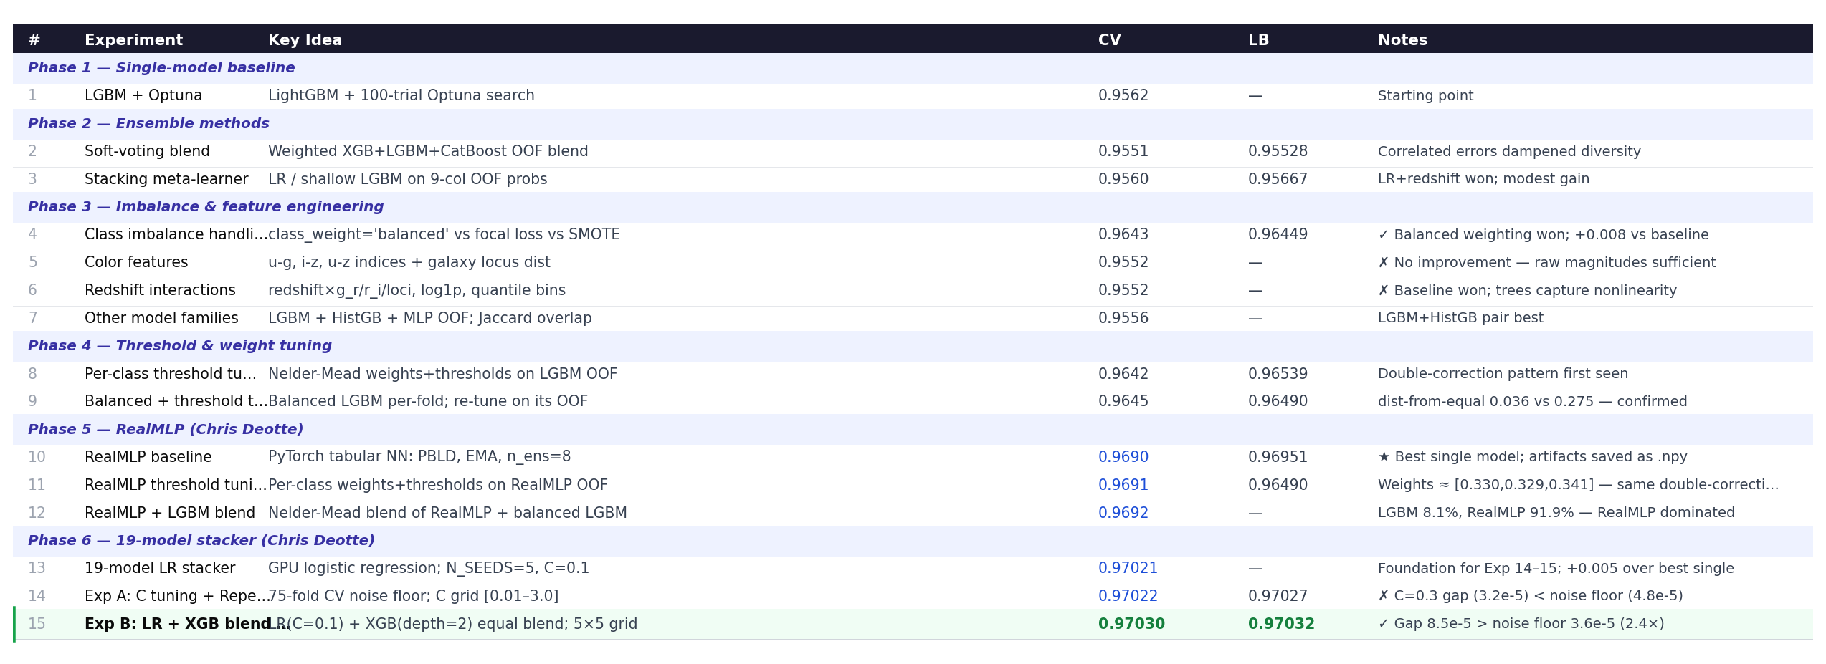The width and height of the screenshot is (1826, 664).
Task: Click the LB value 0.97027
Action: [x=1278, y=596]
